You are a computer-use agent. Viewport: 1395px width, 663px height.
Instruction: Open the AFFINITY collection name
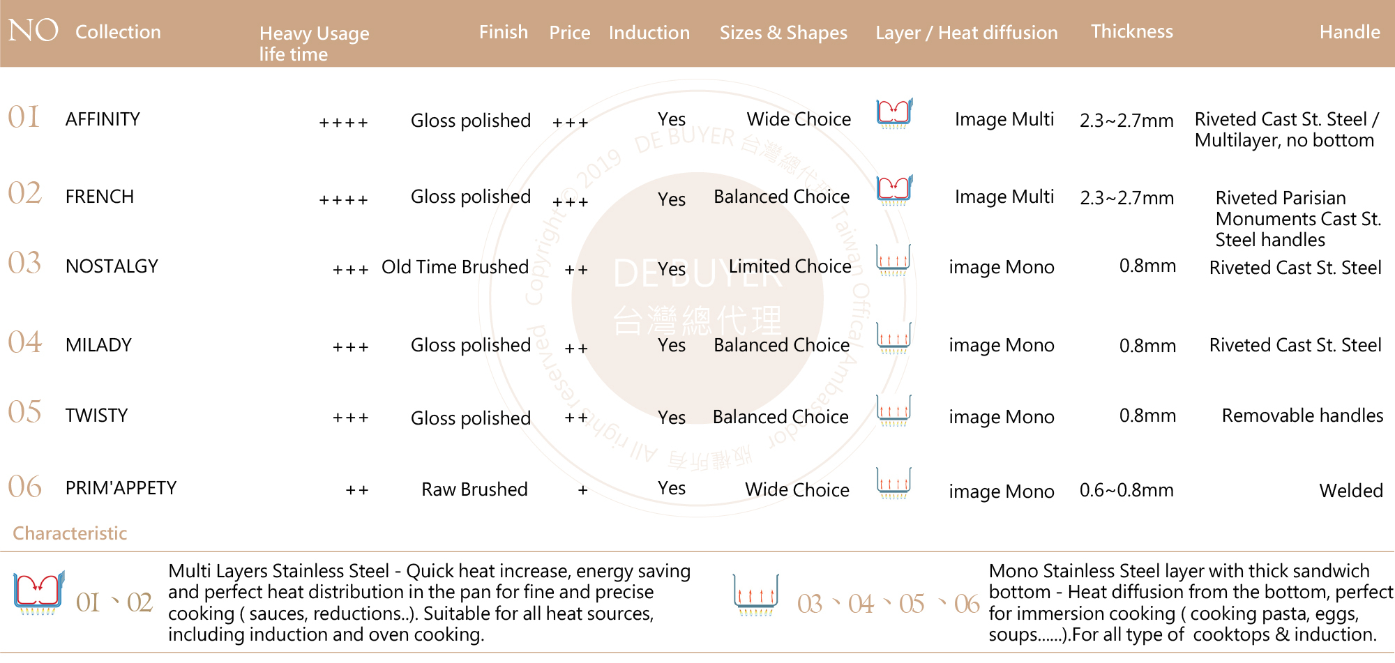(x=103, y=119)
